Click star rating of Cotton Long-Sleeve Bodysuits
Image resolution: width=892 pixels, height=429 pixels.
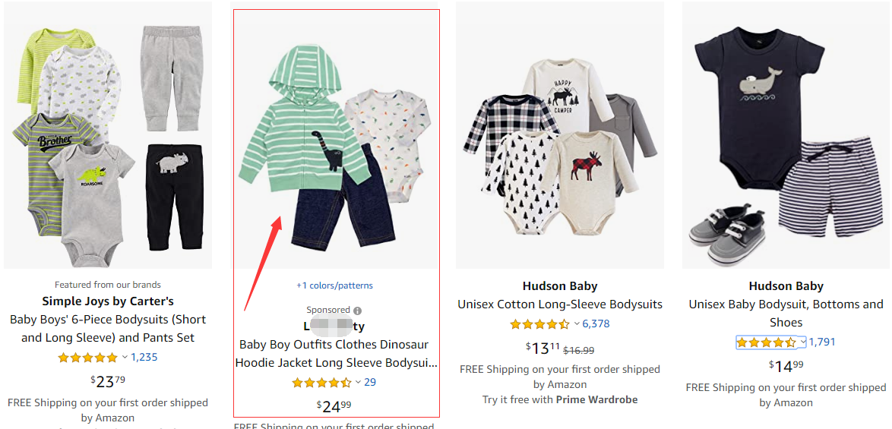[x=539, y=324]
